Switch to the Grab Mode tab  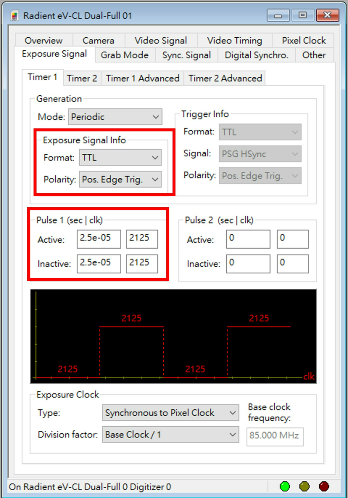(x=125, y=55)
